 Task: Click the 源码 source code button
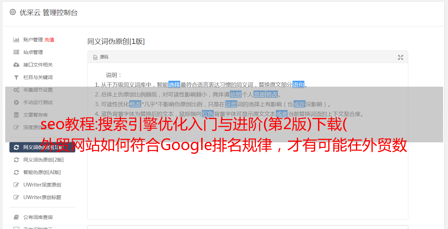101,57
